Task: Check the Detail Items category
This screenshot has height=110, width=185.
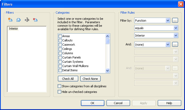Action: tap(60, 70)
